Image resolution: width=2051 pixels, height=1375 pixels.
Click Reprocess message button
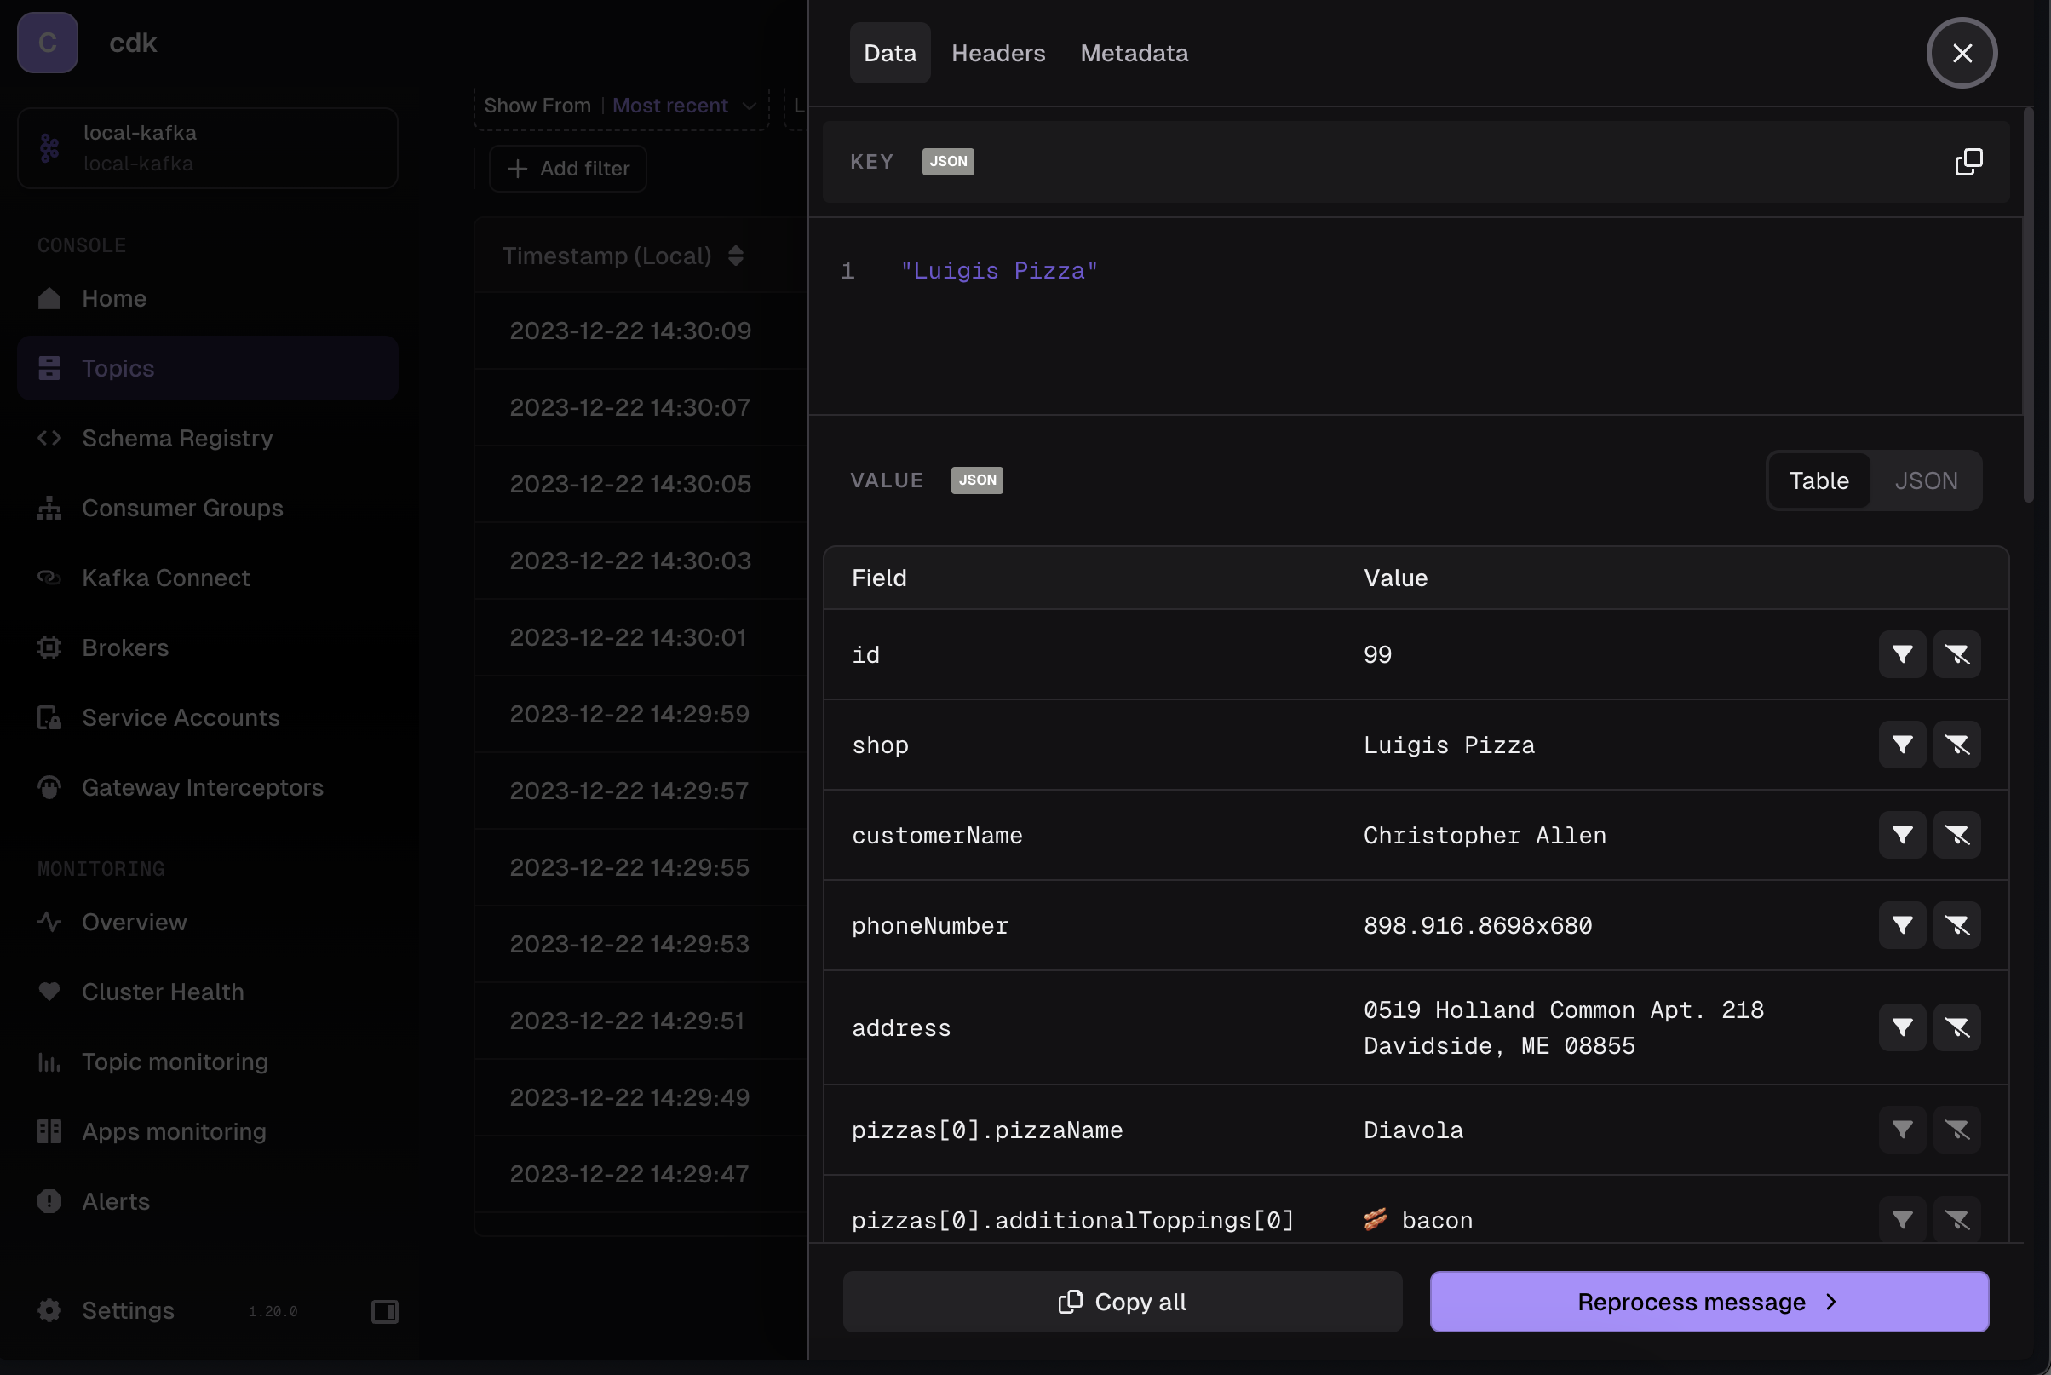pyautogui.click(x=1709, y=1302)
